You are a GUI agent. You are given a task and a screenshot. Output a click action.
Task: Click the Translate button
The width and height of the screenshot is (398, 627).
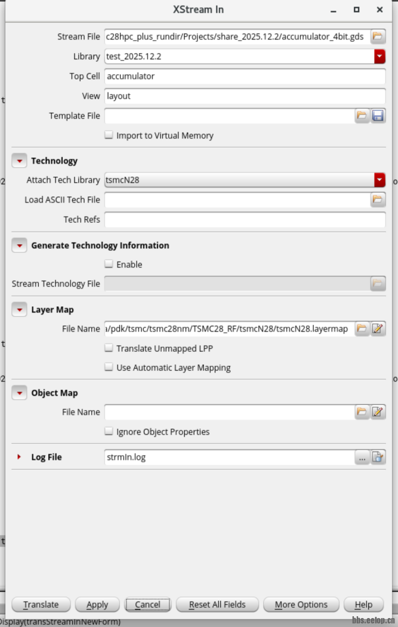(41, 604)
